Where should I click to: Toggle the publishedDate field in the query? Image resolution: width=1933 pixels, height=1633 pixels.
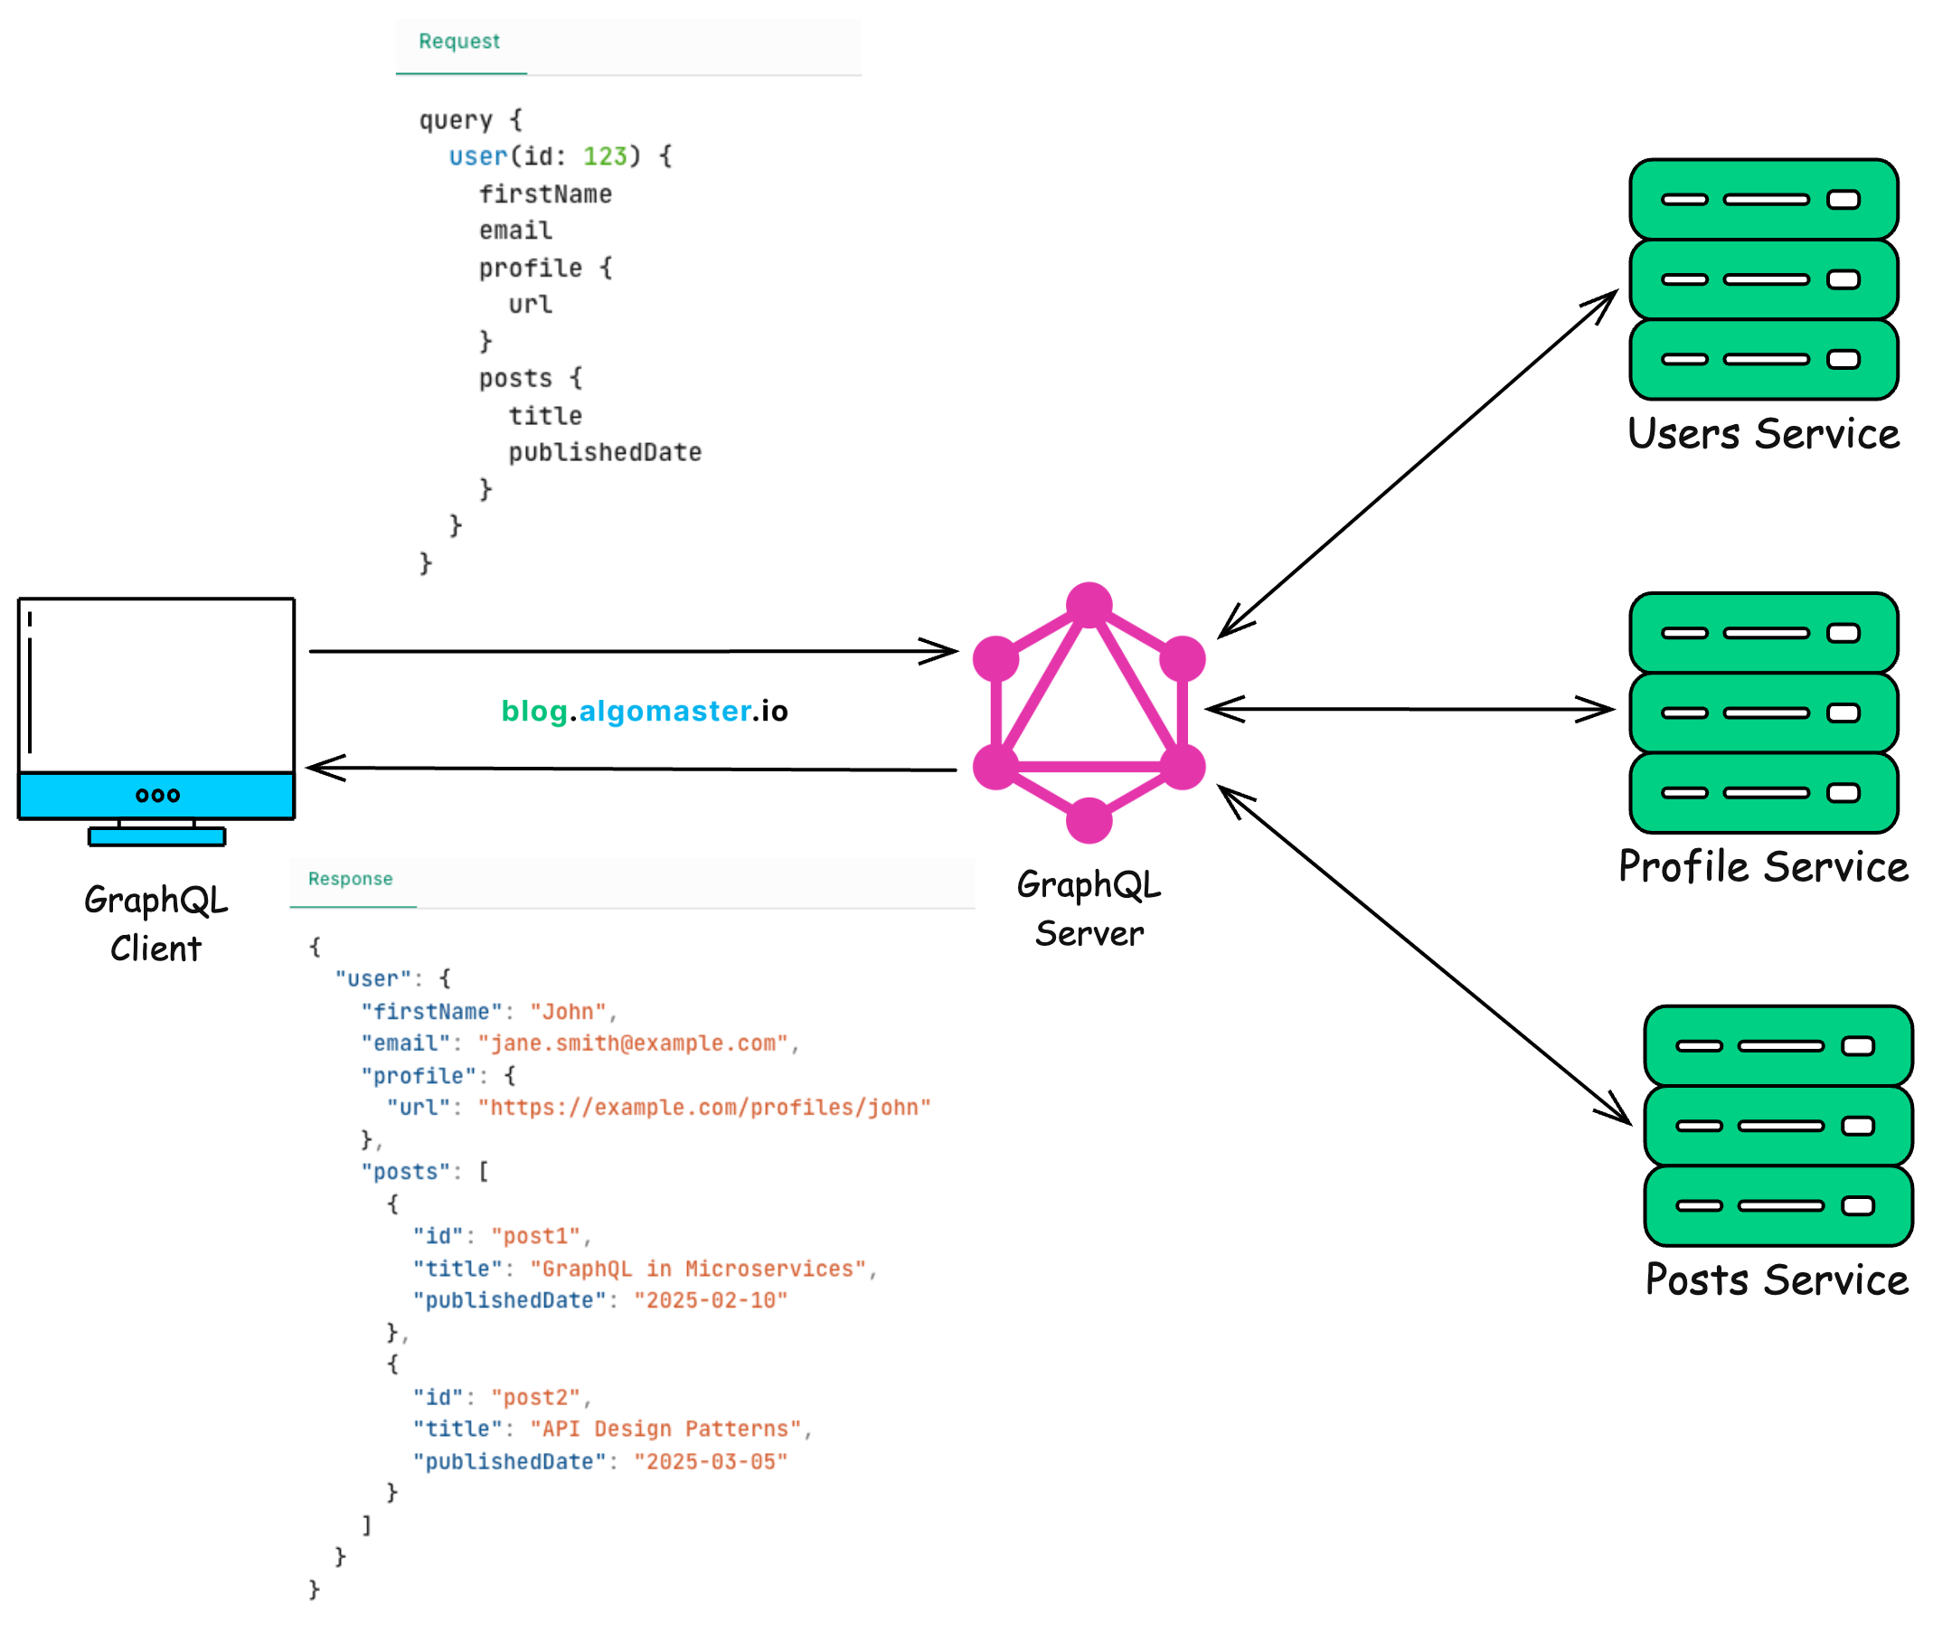point(606,452)
